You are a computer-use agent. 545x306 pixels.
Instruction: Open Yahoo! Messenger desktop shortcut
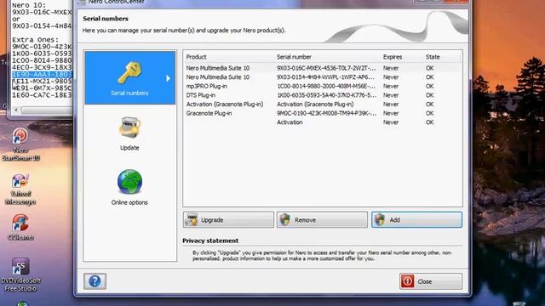20,190
